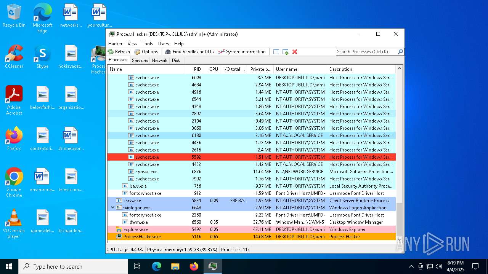Click the winlogon.exe process icon
The height and width of the screenshot is (274, 488).
pyautogui.click(x=119, y=208)
